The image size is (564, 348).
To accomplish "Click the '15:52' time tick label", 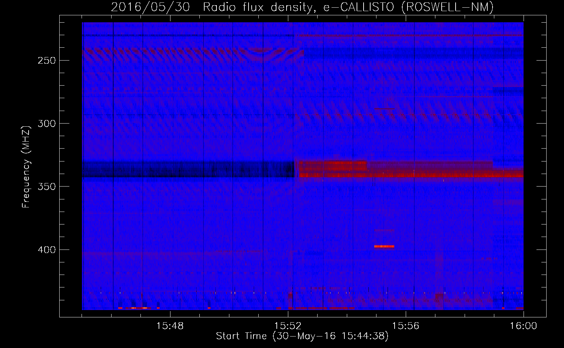I will pyautogui.click(x=288, y=326).
